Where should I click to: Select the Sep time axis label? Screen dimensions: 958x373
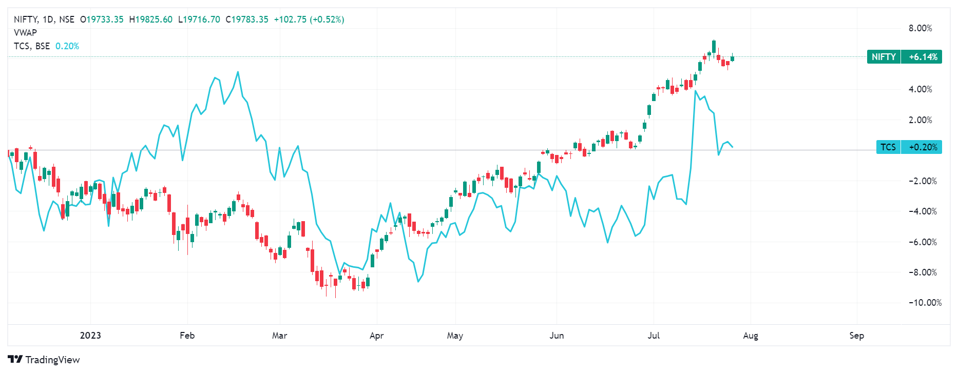tap(856, 336)
